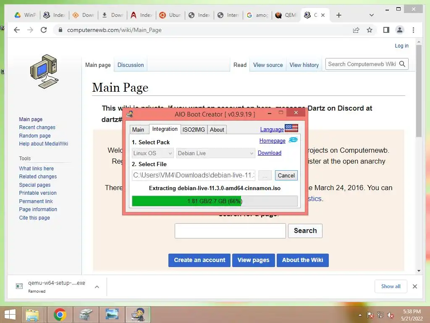Click the US flag language icon
The image size is (430, 323).
click(x=291, y=128)
